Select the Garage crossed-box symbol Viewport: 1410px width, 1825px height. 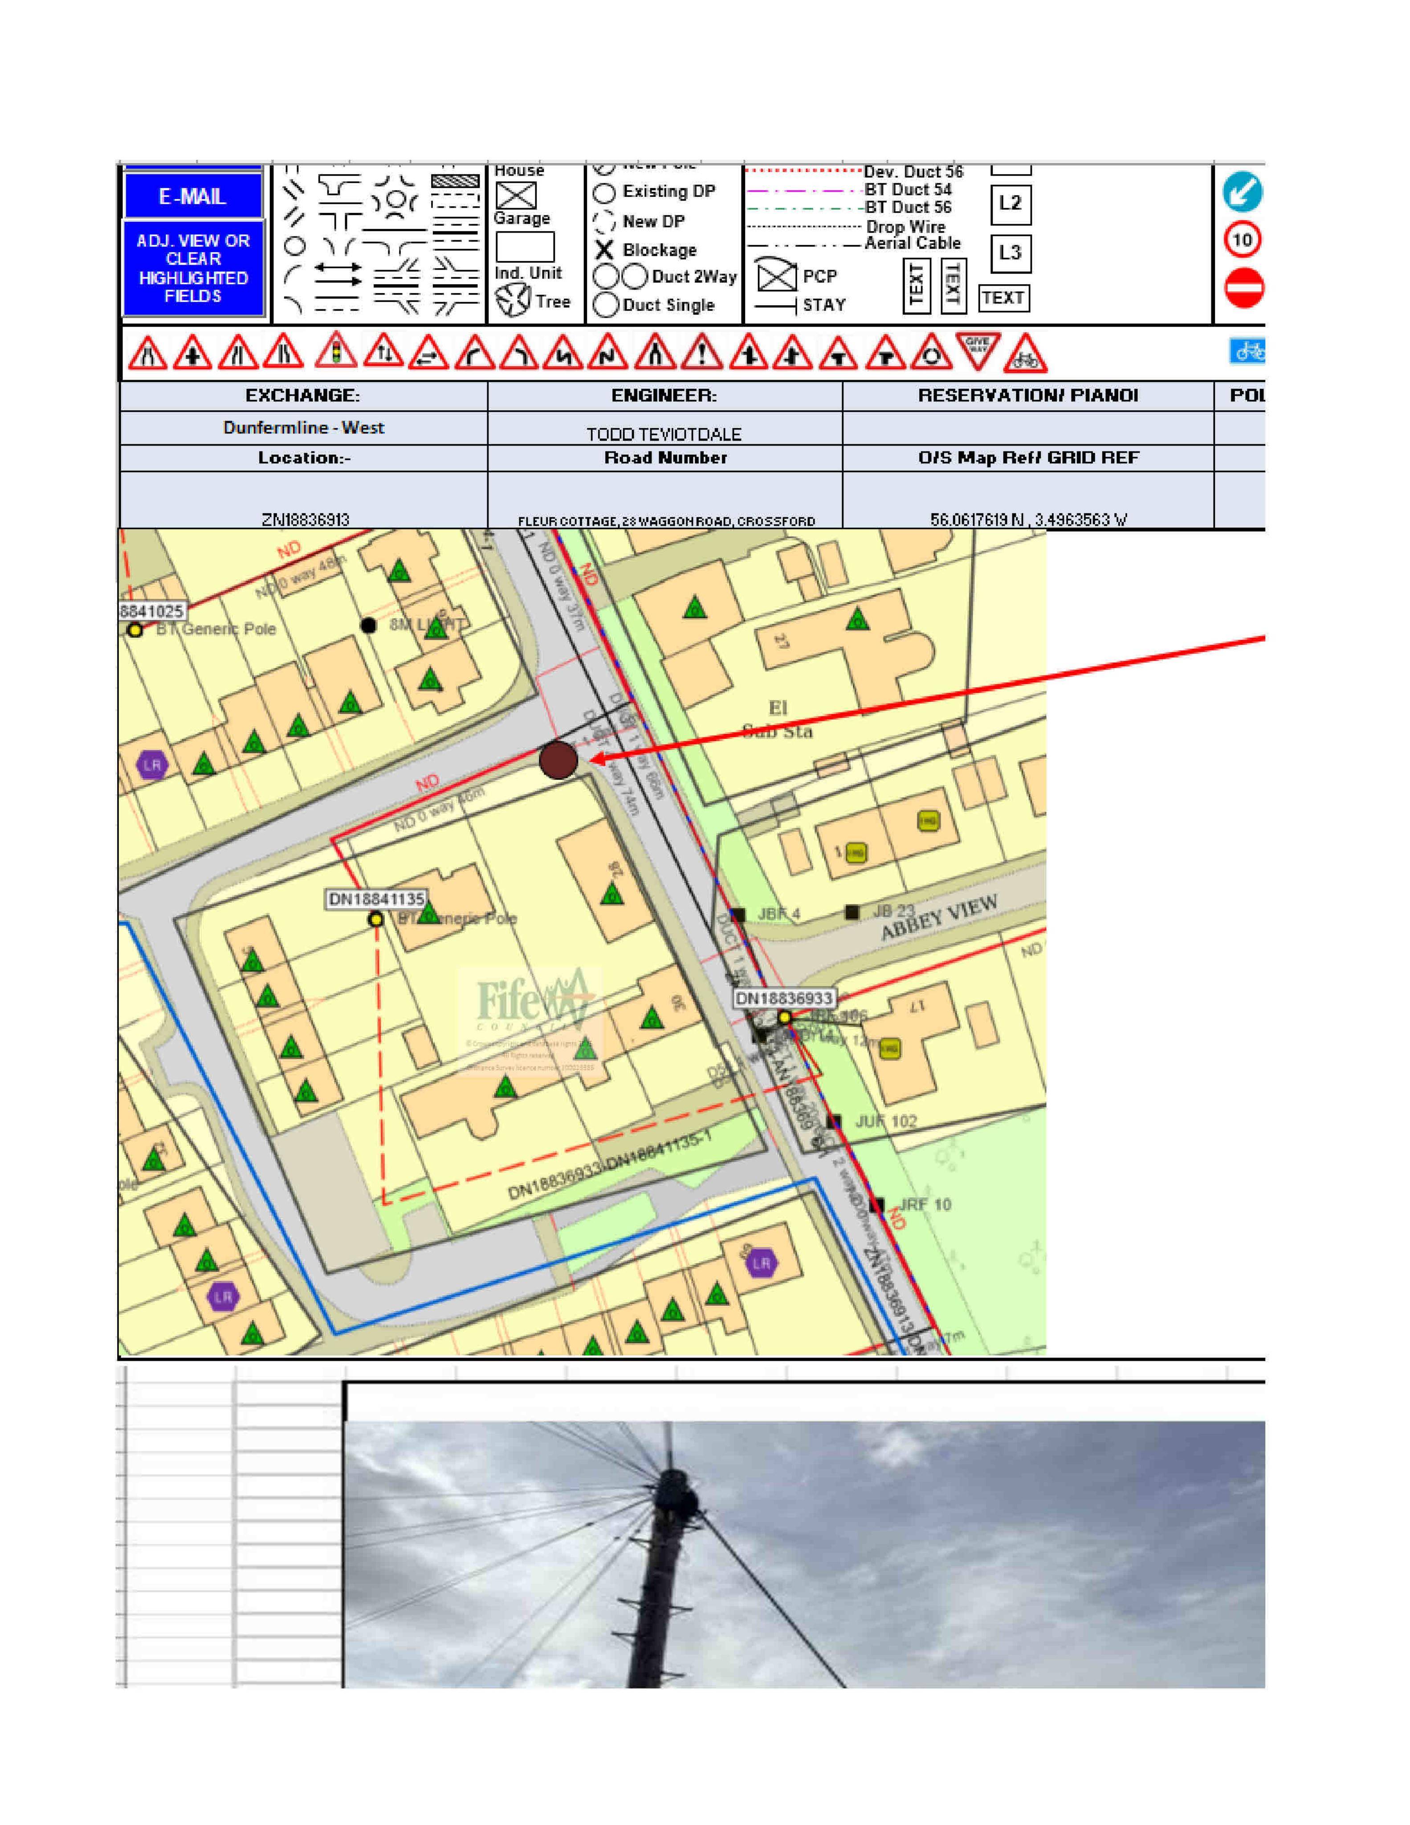click(x=516, y=196)
